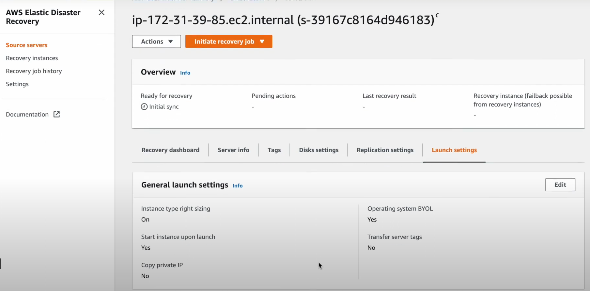Viewport: 590px width, 291px height.
Task: Click the Pending actions label
Action: pyautogui.click(x=273, y=96)
